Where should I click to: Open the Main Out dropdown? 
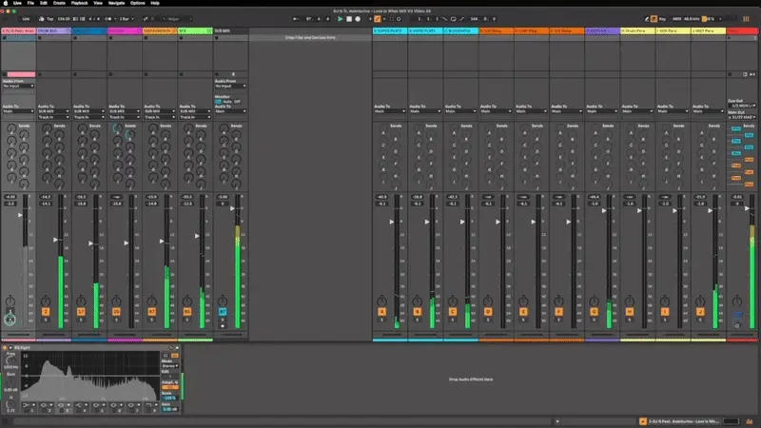[742, 117]
